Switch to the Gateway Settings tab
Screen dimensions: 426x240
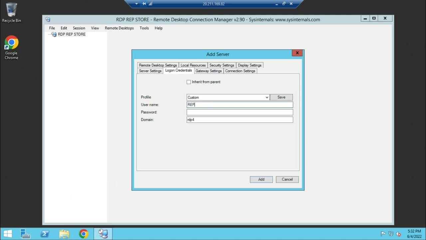[x=209, y=71]
